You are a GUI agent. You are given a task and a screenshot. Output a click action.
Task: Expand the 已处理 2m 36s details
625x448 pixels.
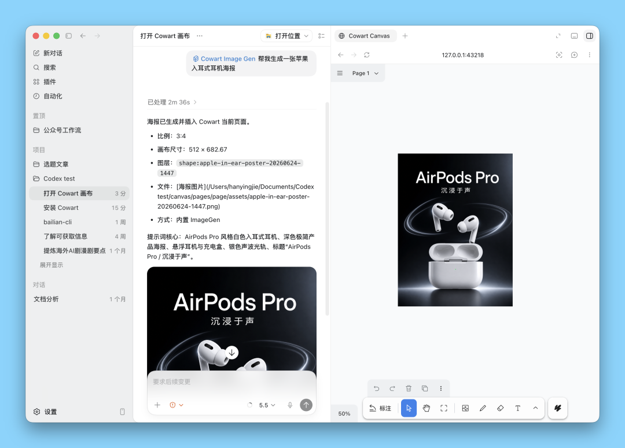[172, 102]
